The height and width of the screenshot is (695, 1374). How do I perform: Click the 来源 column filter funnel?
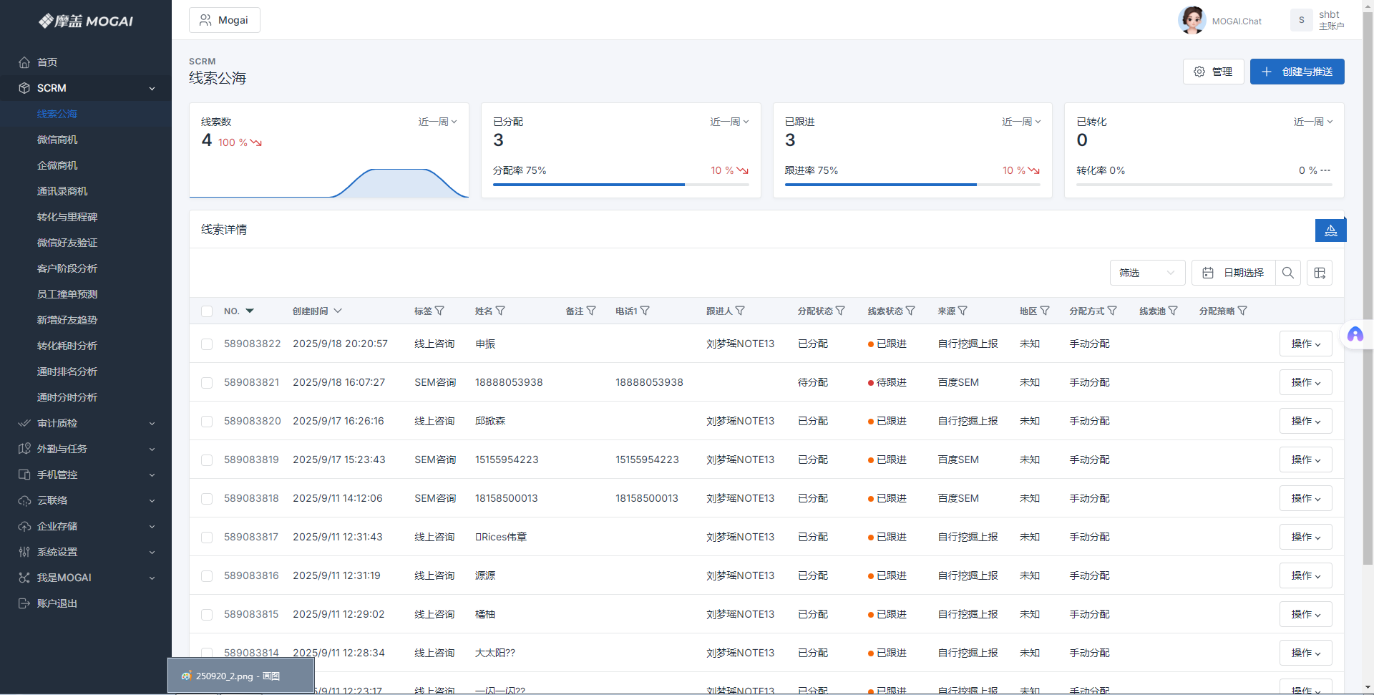(x=963, y=311)
